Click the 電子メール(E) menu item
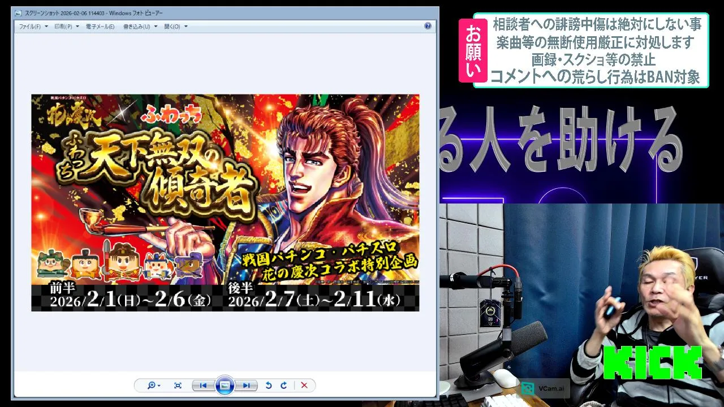This screenshot has height=407, width=724. (100, 27)
